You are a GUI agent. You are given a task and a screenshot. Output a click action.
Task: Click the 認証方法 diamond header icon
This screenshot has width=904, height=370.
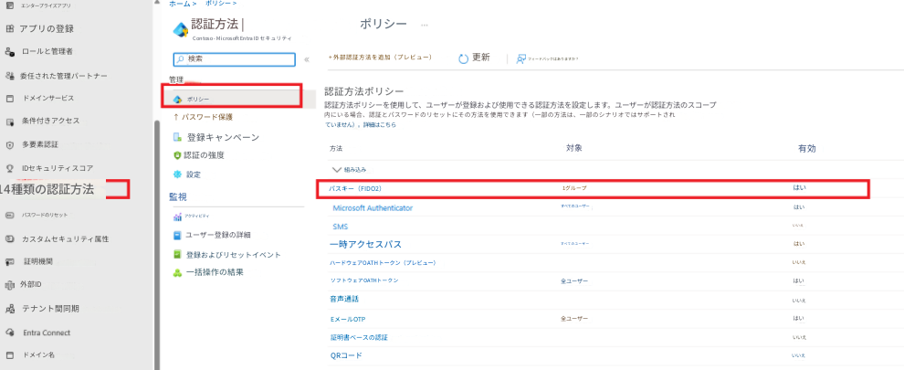181,28
